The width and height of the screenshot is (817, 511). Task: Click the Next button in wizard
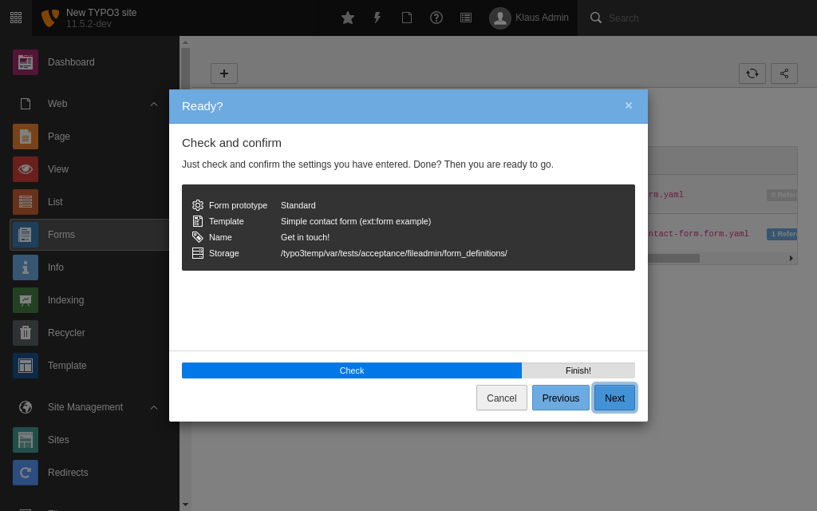pos(614,398)
